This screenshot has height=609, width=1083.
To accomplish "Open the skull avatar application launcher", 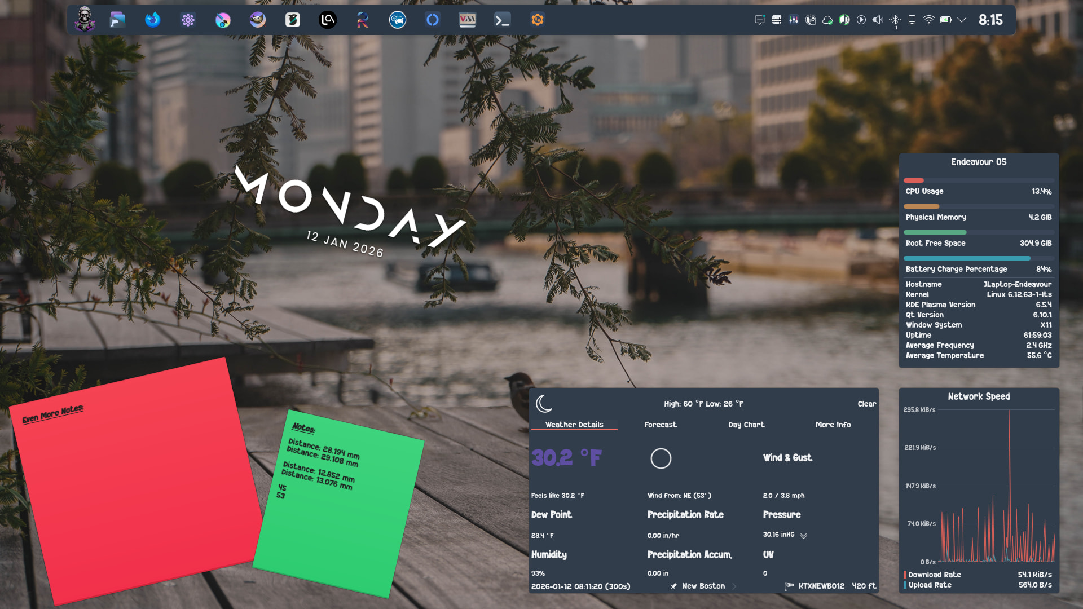I will [x=85, y=19].
